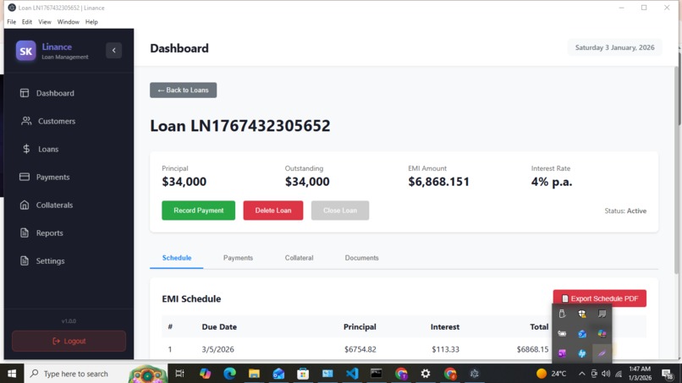Click the v1.0.0 version label
Image resolution: width=682 pixels, height=383 pixels.
tap(69, 321)
